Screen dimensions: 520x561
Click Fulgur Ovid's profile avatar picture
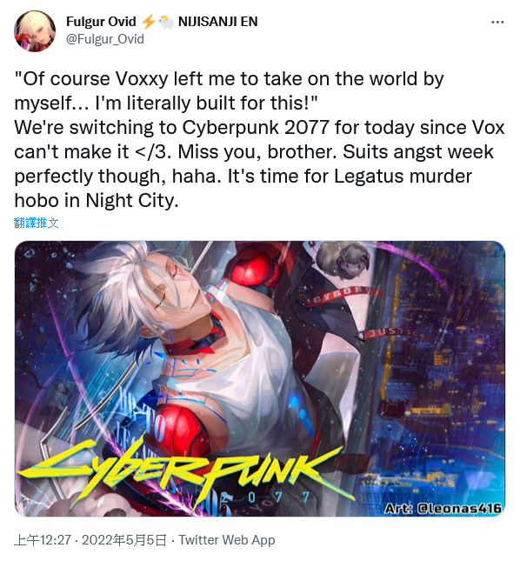coord(35,31)
